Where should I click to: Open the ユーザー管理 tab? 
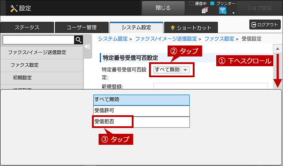tap(81, 27)
